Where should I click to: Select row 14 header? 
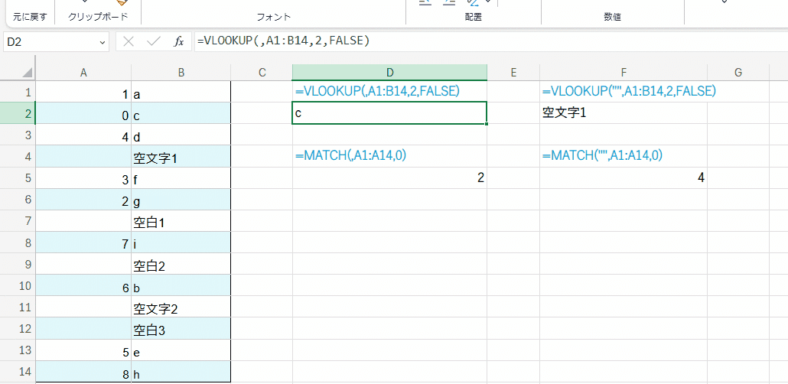point(18,372)
